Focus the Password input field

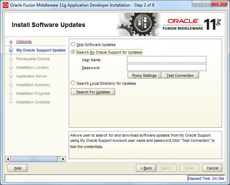coord(167,67)
